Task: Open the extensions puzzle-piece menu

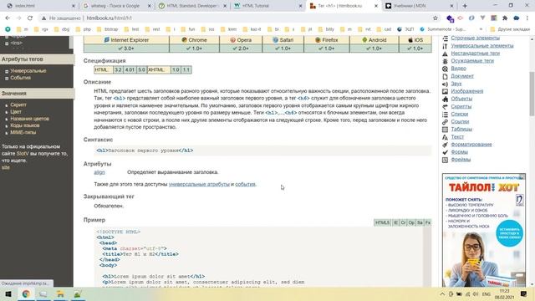Action: (x=505, y=18)
